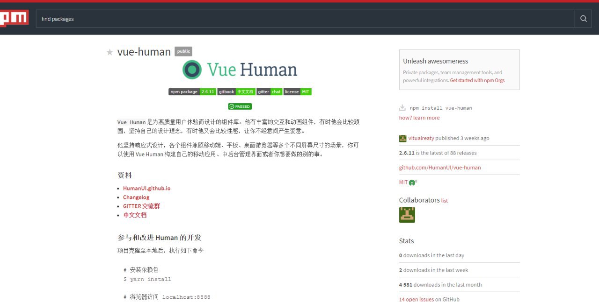Click the 参与和改进 Human 的开发 heading
The height and width of the screenshot is (302, 599).
[159, 237]
